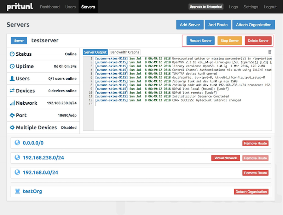The image size is (283, 215).
Task: Click the Restart Server button
Action: 201,41
